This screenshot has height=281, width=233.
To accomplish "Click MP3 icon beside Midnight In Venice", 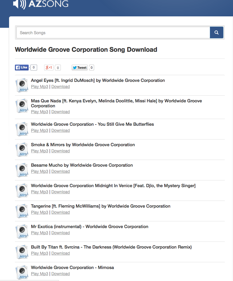I will 22,190.
